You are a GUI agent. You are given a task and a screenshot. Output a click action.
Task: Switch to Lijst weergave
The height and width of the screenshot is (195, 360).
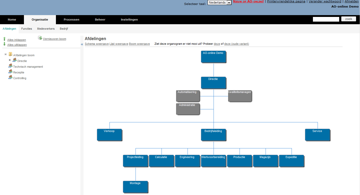coord(119,44)
